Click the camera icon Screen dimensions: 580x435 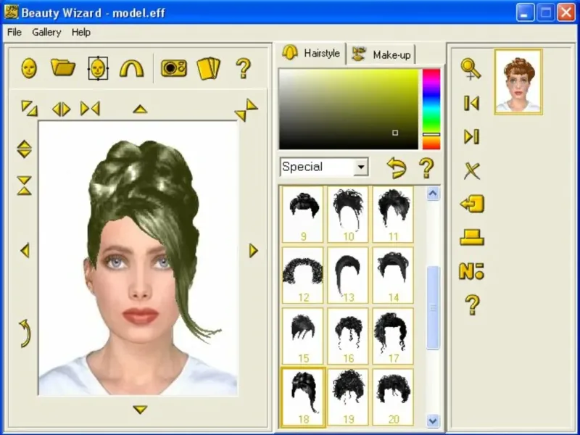pyautogui.click(x=174, y=68)
